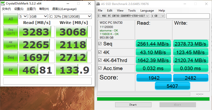
Task: Uncheck the Seq test checkbox in AS SSD
Action: pyautogui.click(x=100, y=44)
